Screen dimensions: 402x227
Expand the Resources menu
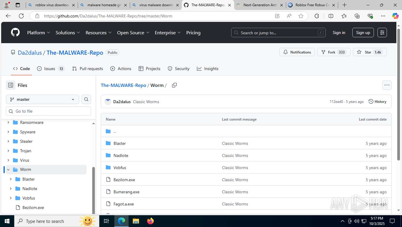[x=98, y=33]
